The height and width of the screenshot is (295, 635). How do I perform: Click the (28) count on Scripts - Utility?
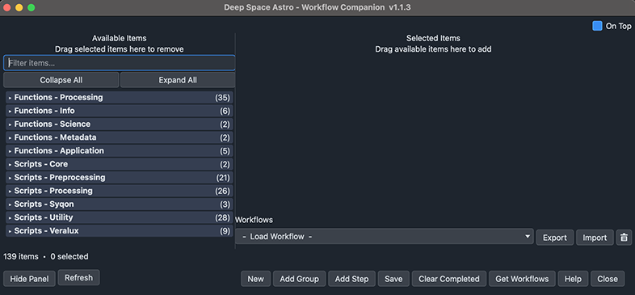click(222, 217)
